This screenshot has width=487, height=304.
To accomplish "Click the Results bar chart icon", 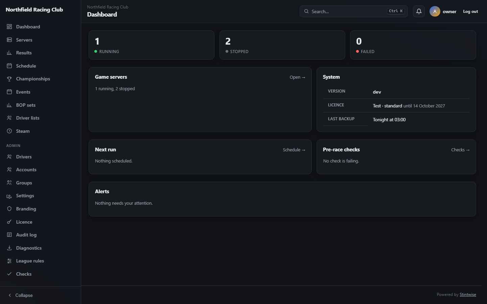I will [9, 53].
